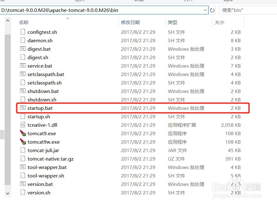Open the address bar history dropdown
The image size is (277, 205).
[205, 10]
